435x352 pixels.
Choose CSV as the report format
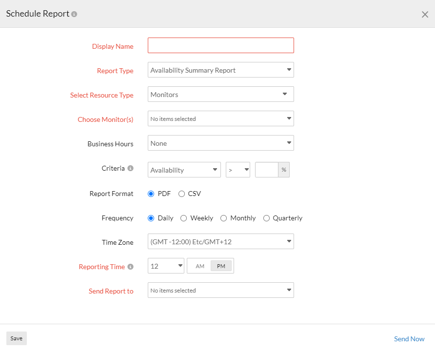point(181,194)
